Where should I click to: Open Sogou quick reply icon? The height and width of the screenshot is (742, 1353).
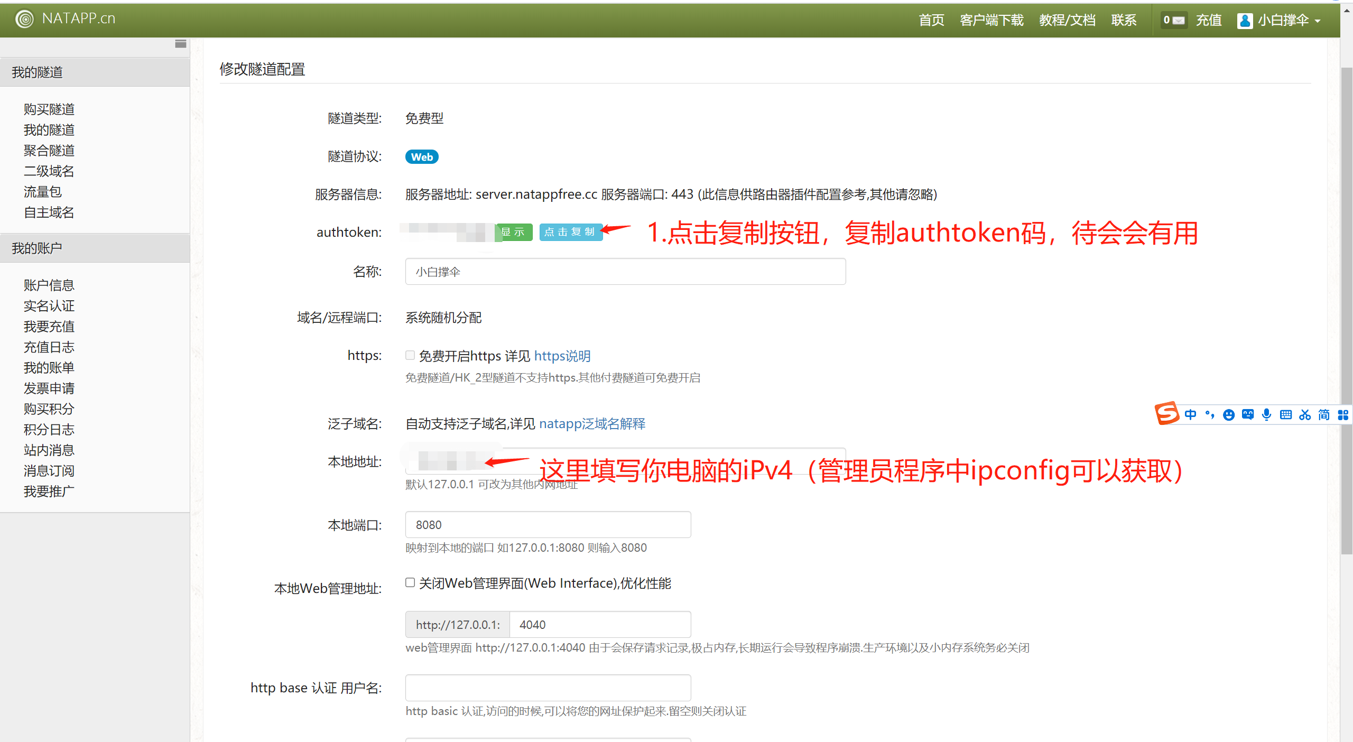1248,415
